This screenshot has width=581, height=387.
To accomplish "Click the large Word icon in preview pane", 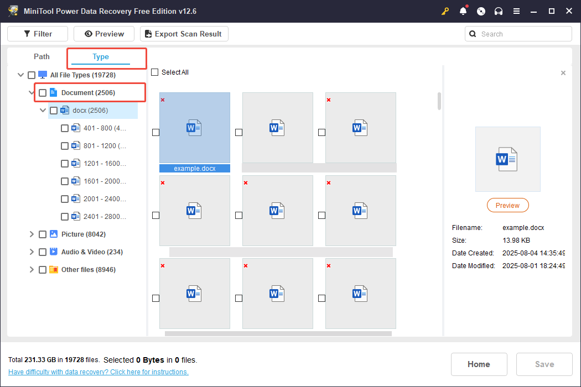I will [506, 159].
